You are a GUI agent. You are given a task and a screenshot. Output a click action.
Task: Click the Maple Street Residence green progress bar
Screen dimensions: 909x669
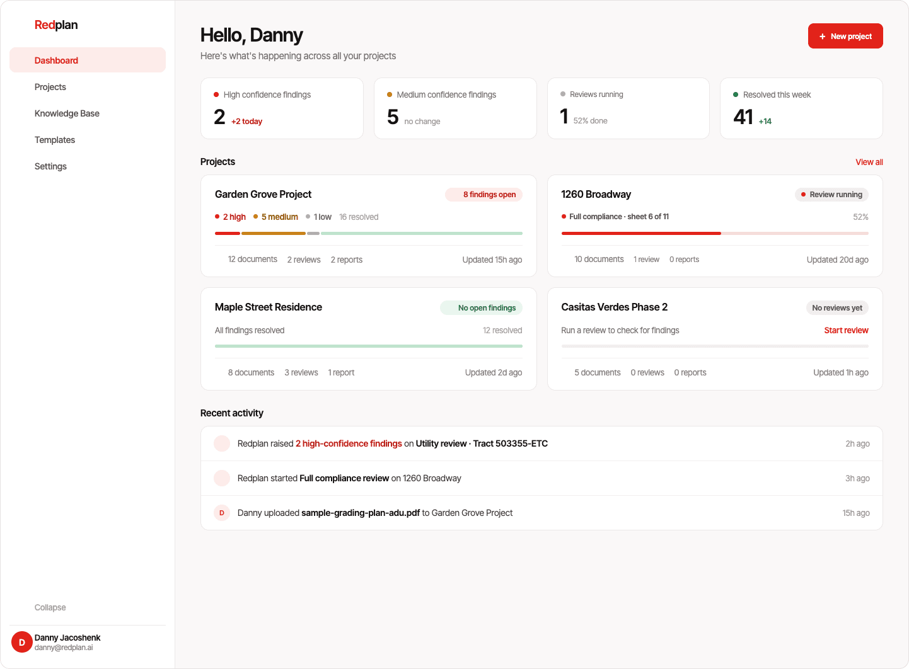369,346
